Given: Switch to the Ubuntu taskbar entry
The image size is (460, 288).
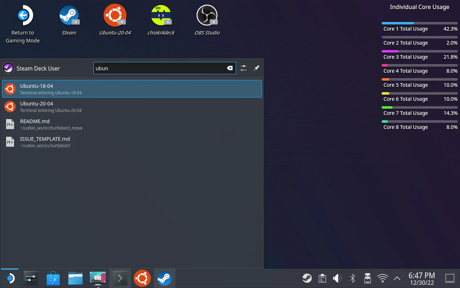Looking at the screenshot, I should [x=142, y=278].
